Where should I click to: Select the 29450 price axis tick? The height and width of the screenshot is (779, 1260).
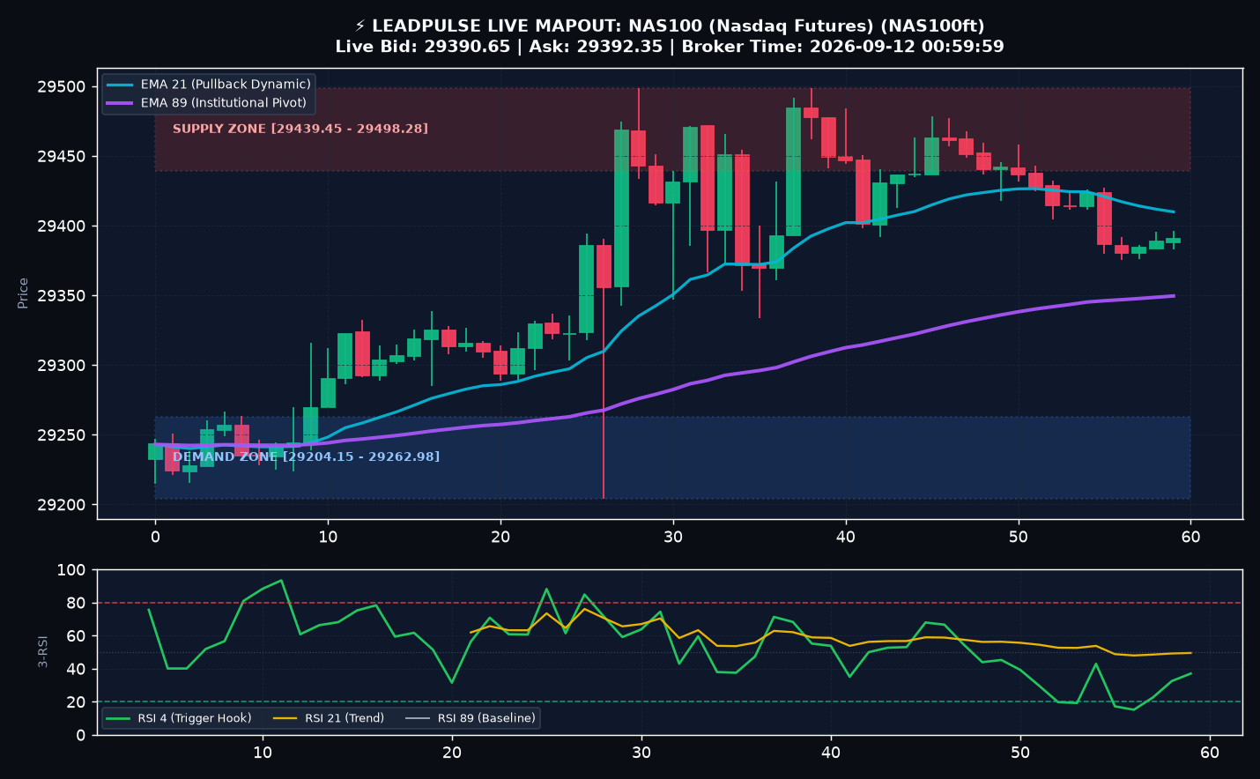pos(62,157)
